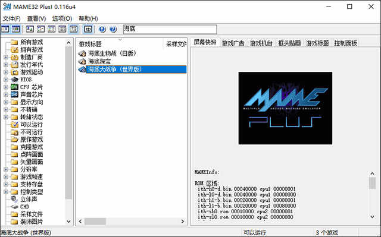Click the help question mark icon
This screenshot has width=381, height=237.
113,29
